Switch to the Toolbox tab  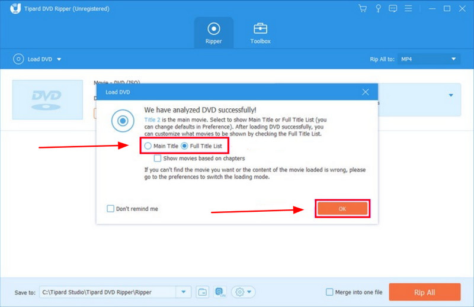click(x=260, y=33)
